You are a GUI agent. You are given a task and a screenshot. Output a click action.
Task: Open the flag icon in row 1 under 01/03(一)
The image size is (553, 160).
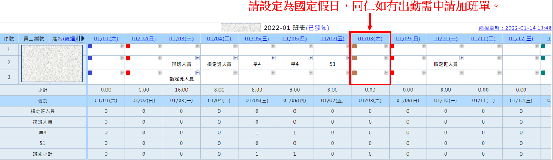click(197, 46)
